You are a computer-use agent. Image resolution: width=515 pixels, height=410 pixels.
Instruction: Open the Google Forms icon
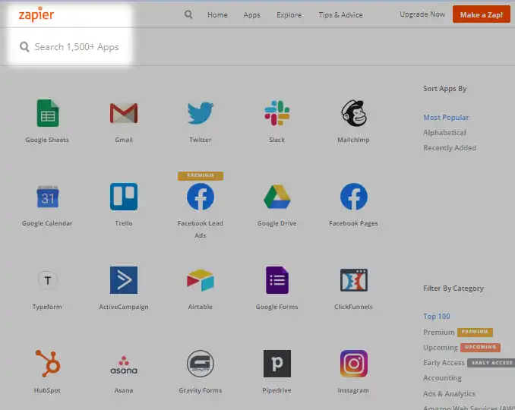point(277,280)
